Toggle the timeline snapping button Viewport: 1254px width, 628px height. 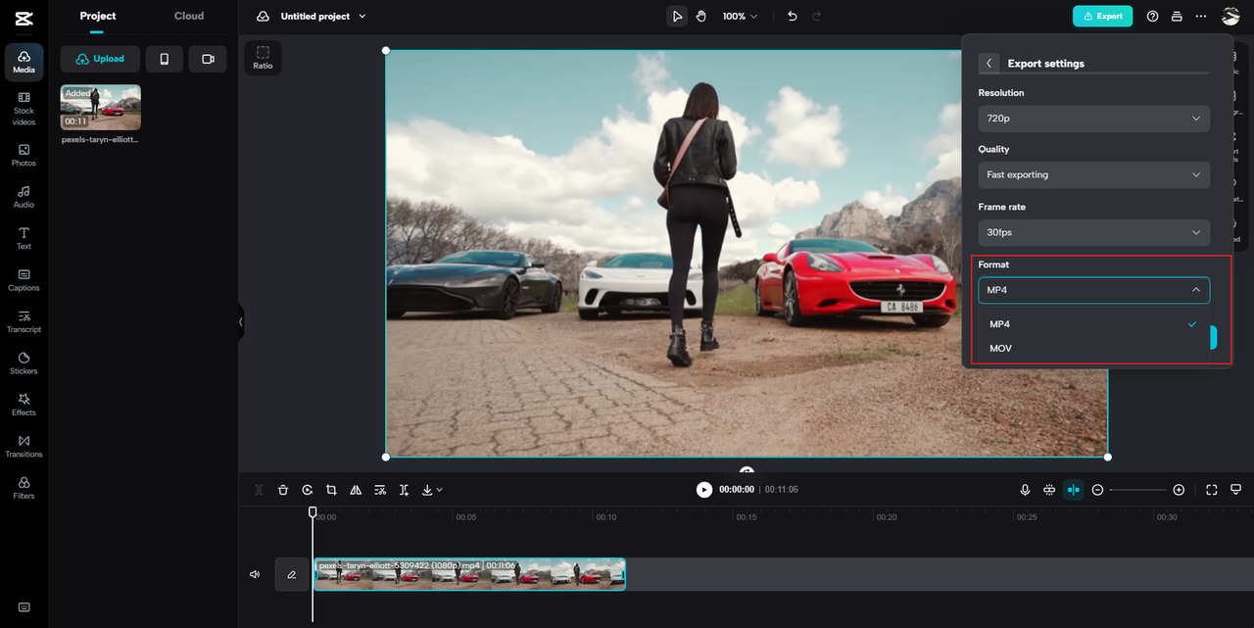pos(1074,490)
